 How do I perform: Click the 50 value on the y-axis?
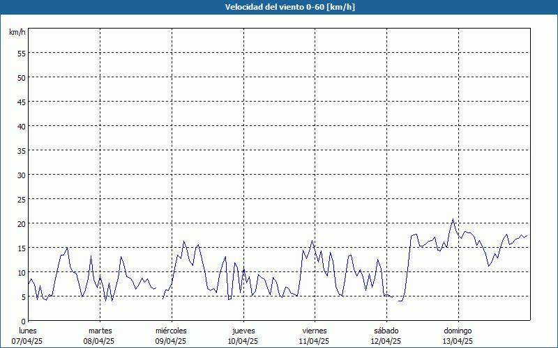[22, 78]
